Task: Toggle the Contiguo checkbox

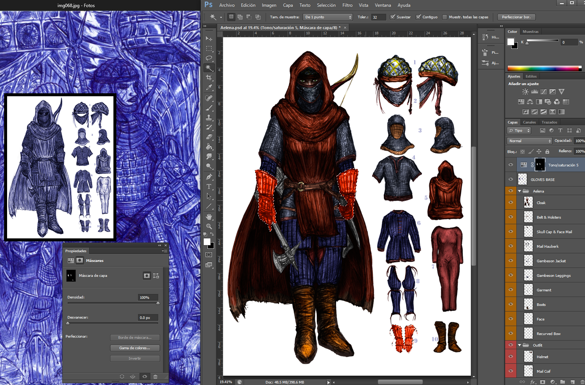Action: (x=418, y=17)
